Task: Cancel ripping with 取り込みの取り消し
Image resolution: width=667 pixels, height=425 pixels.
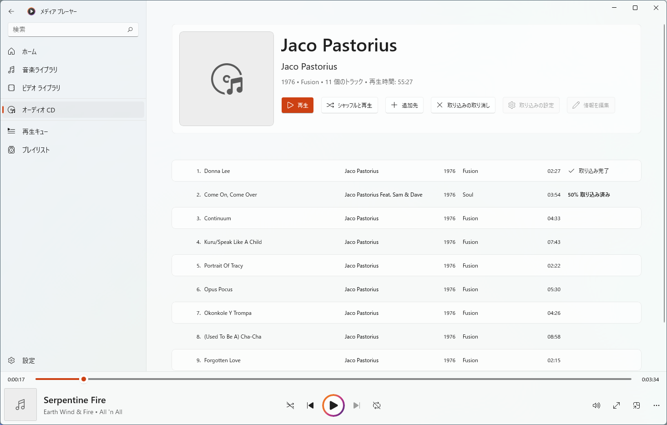Action: pos(463,105)
